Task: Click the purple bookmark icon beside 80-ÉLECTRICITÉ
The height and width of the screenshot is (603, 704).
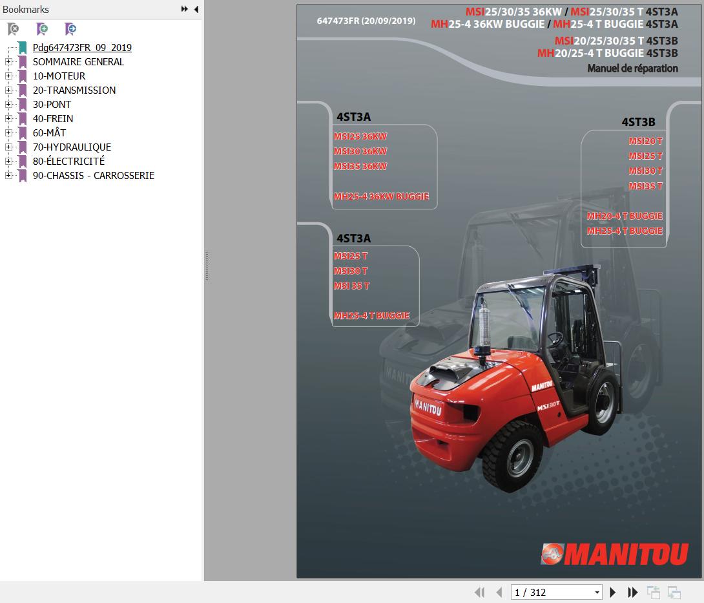Action: [x=23, y=161]
